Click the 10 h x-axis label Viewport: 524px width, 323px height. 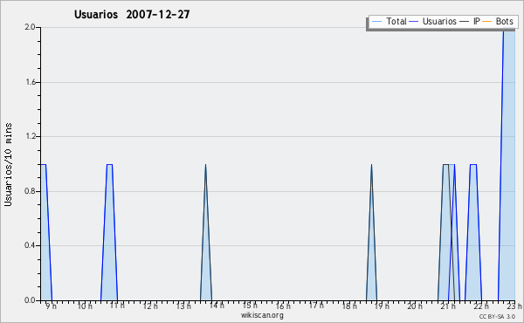tap(85, 306)
